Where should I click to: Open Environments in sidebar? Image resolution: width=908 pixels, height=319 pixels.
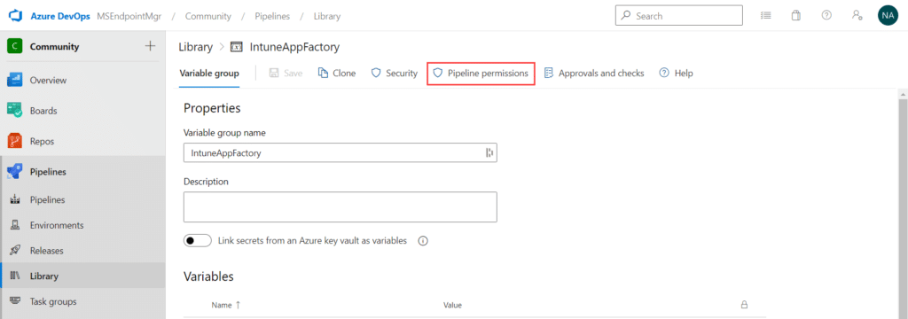pyautogui.click(x=57, y=225)
